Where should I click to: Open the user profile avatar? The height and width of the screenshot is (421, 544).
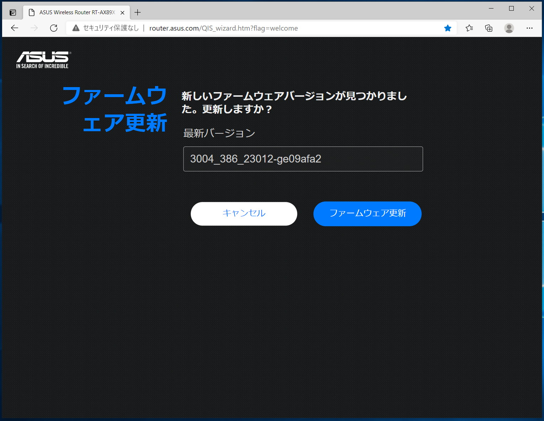coord(509,28)
